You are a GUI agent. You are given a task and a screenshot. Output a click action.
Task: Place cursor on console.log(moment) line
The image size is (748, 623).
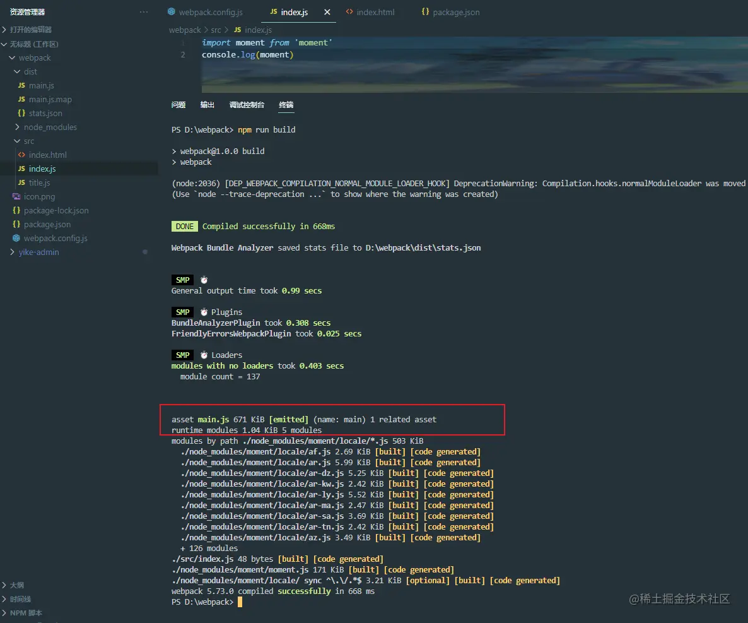[248, 54]
